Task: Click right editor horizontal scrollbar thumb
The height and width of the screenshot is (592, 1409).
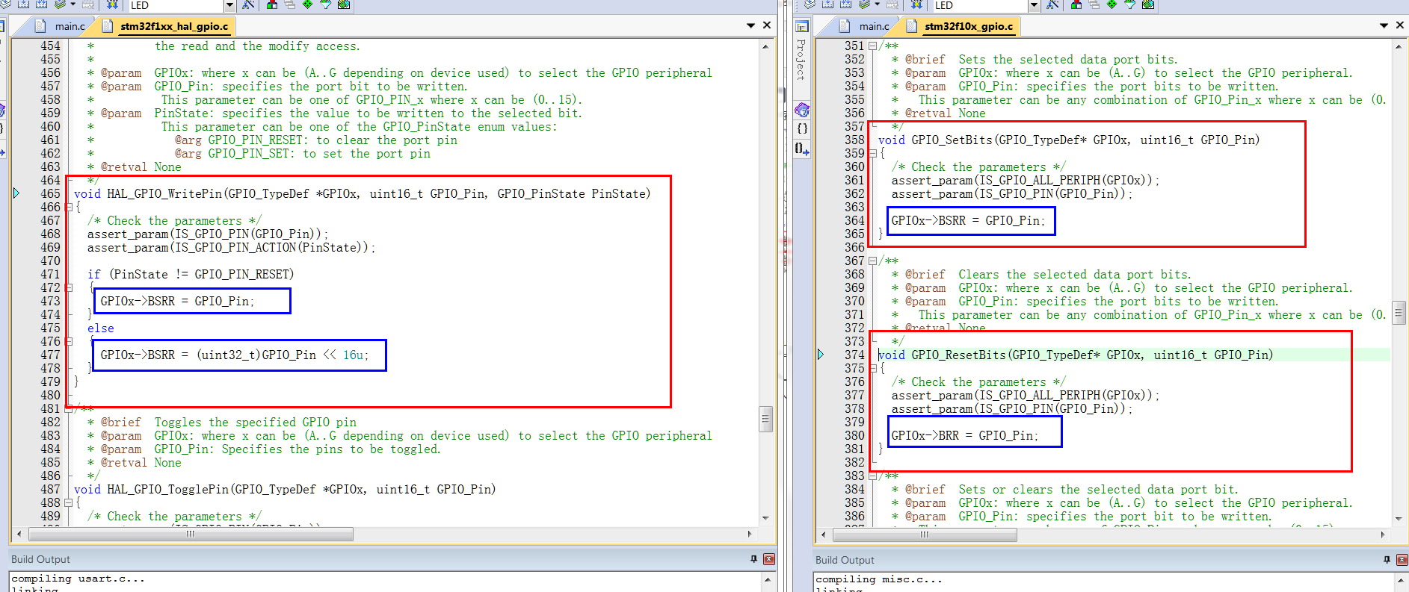Action: point(925,535)
